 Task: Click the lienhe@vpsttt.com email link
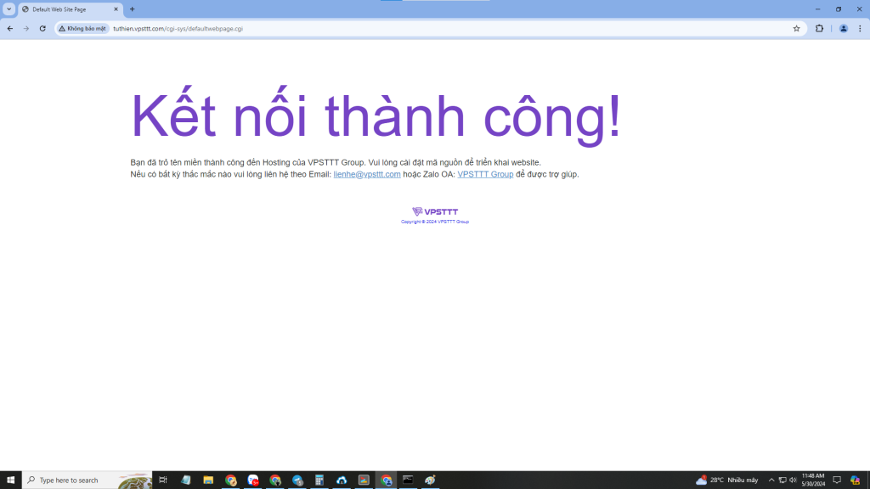click(x=367, y=174)
